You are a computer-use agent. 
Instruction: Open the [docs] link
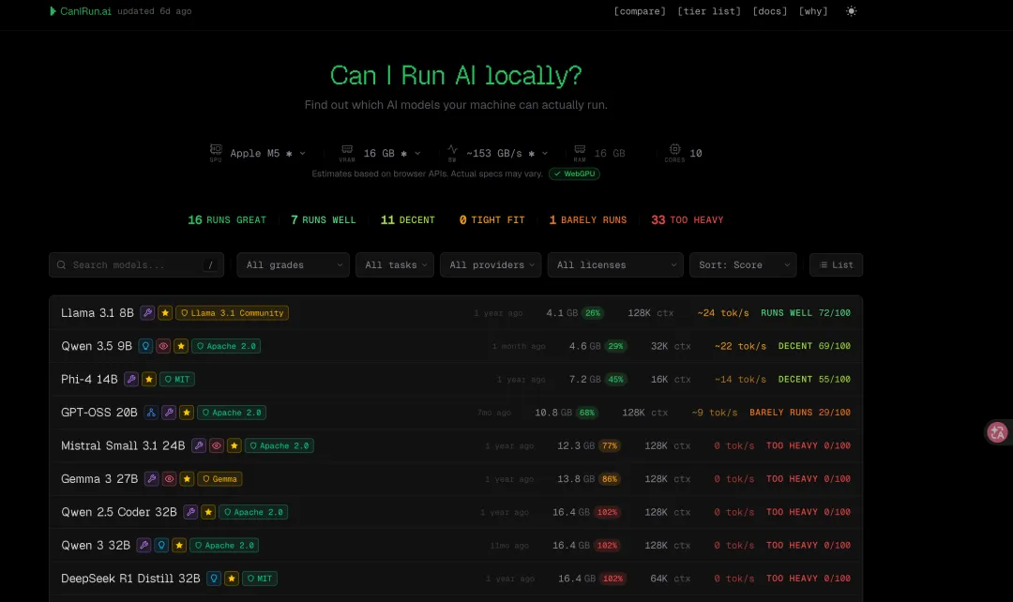pos(769,11)
